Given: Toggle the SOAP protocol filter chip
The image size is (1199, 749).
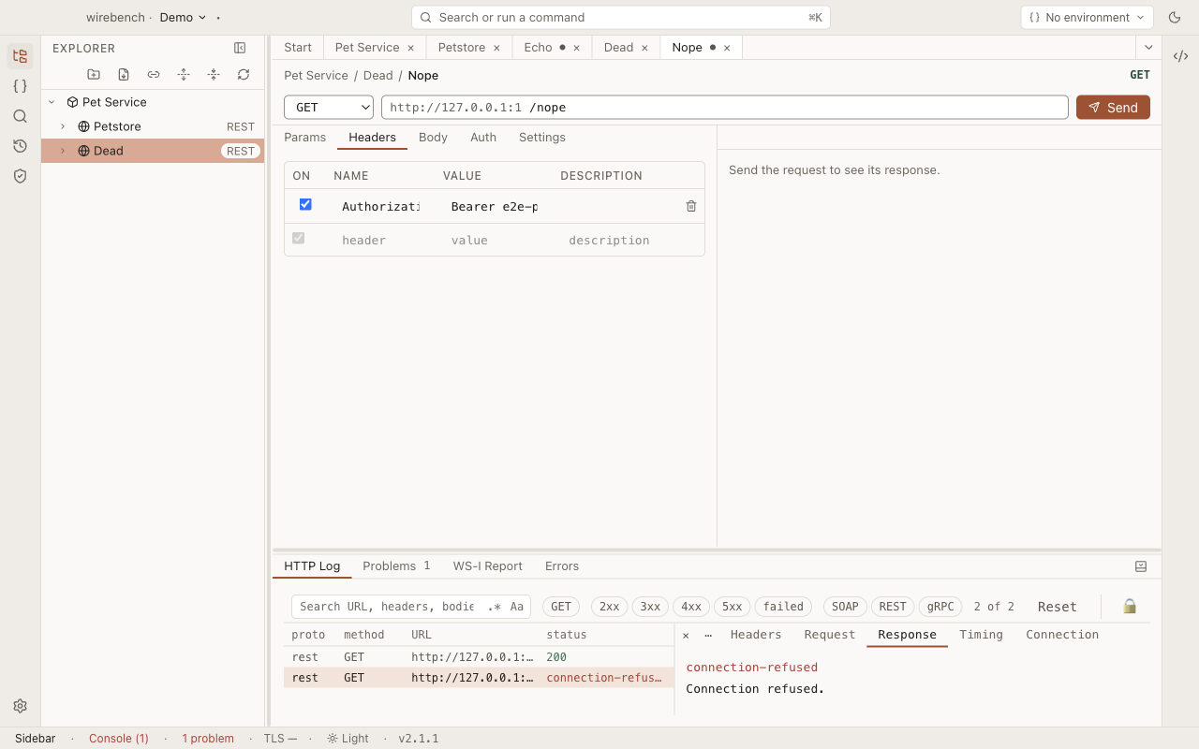Looking at the screenshot, I should [845, 607].
